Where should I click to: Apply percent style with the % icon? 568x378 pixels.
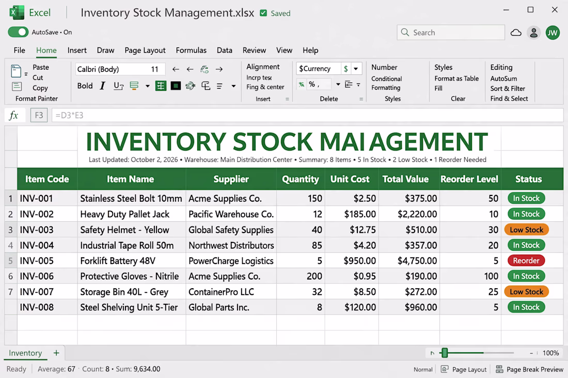pyautogui.click(x=311, y=84)
